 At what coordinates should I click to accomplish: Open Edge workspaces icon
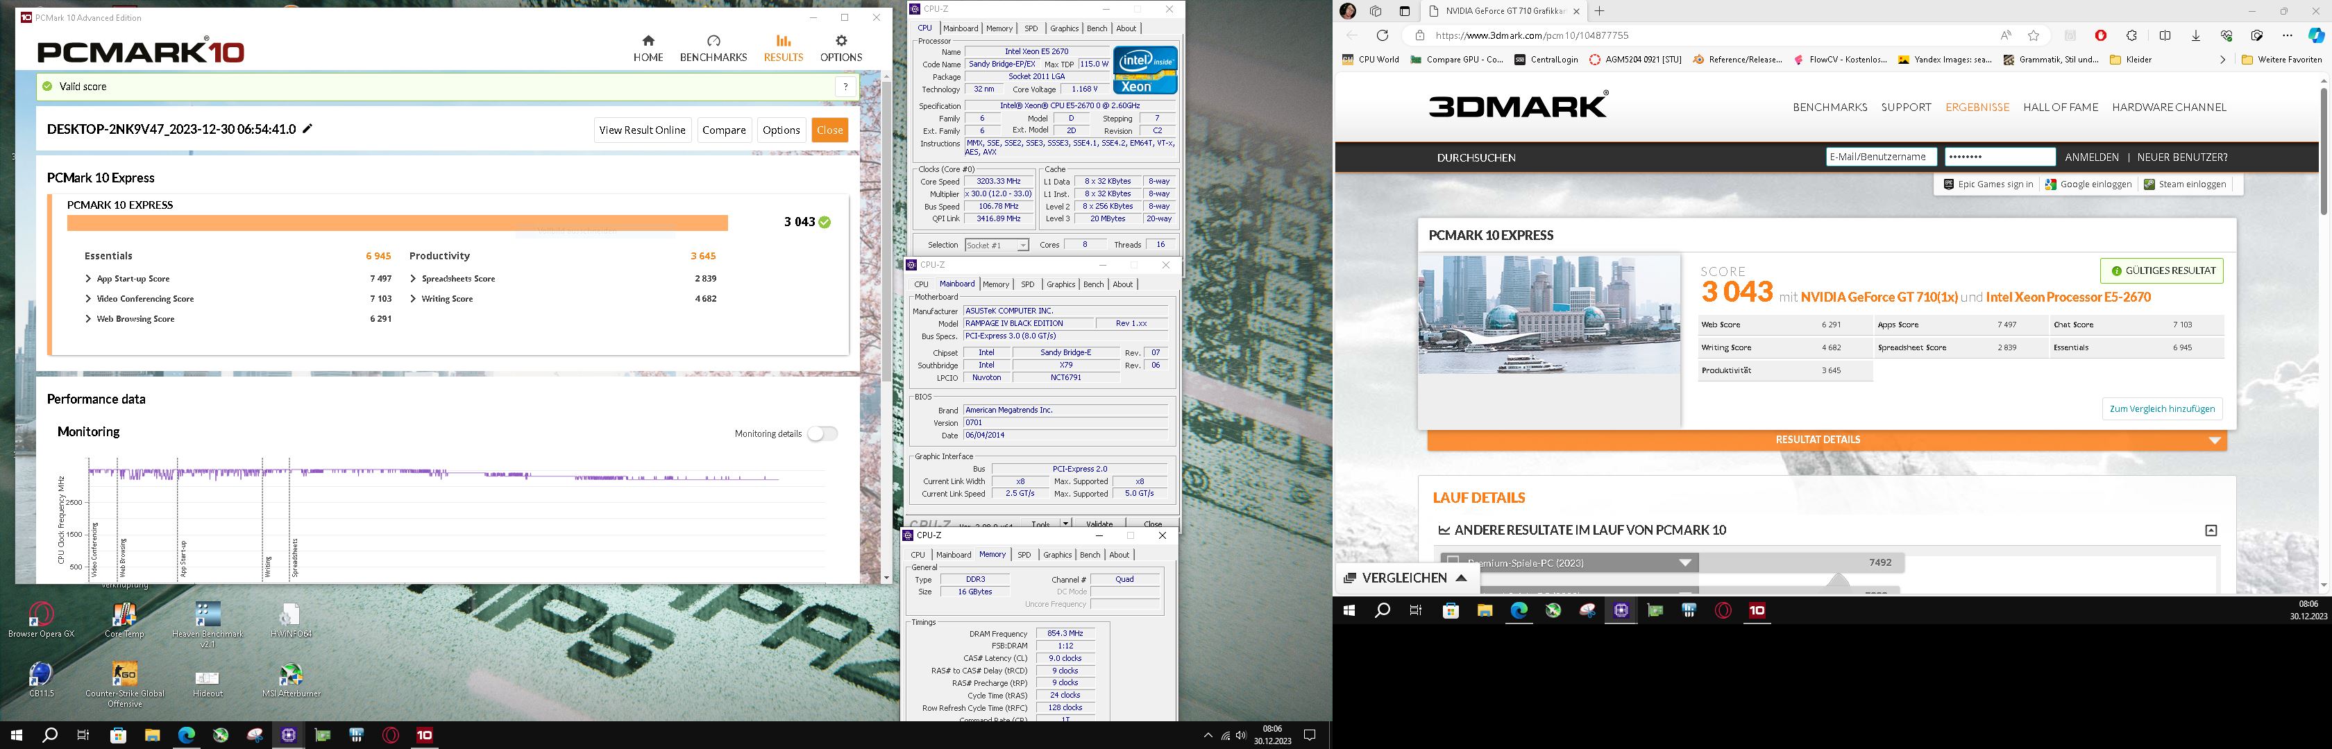1376,11
